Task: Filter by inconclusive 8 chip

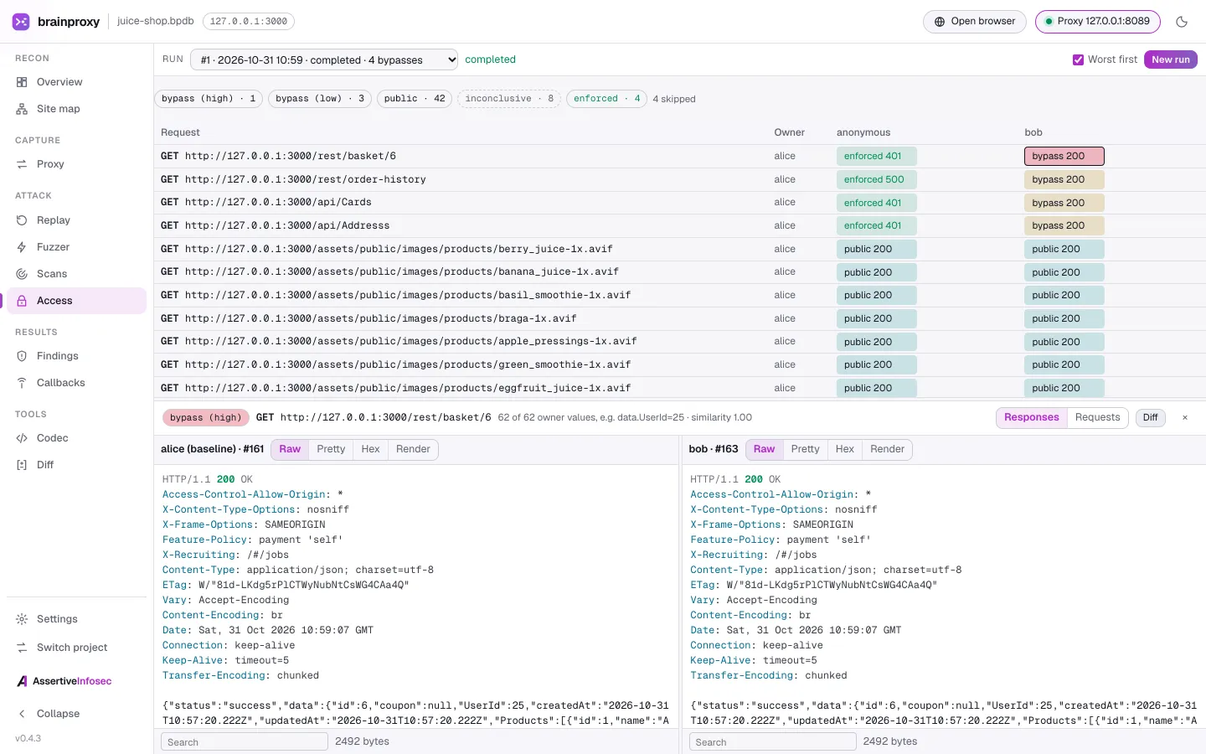Action: (509, 99)
